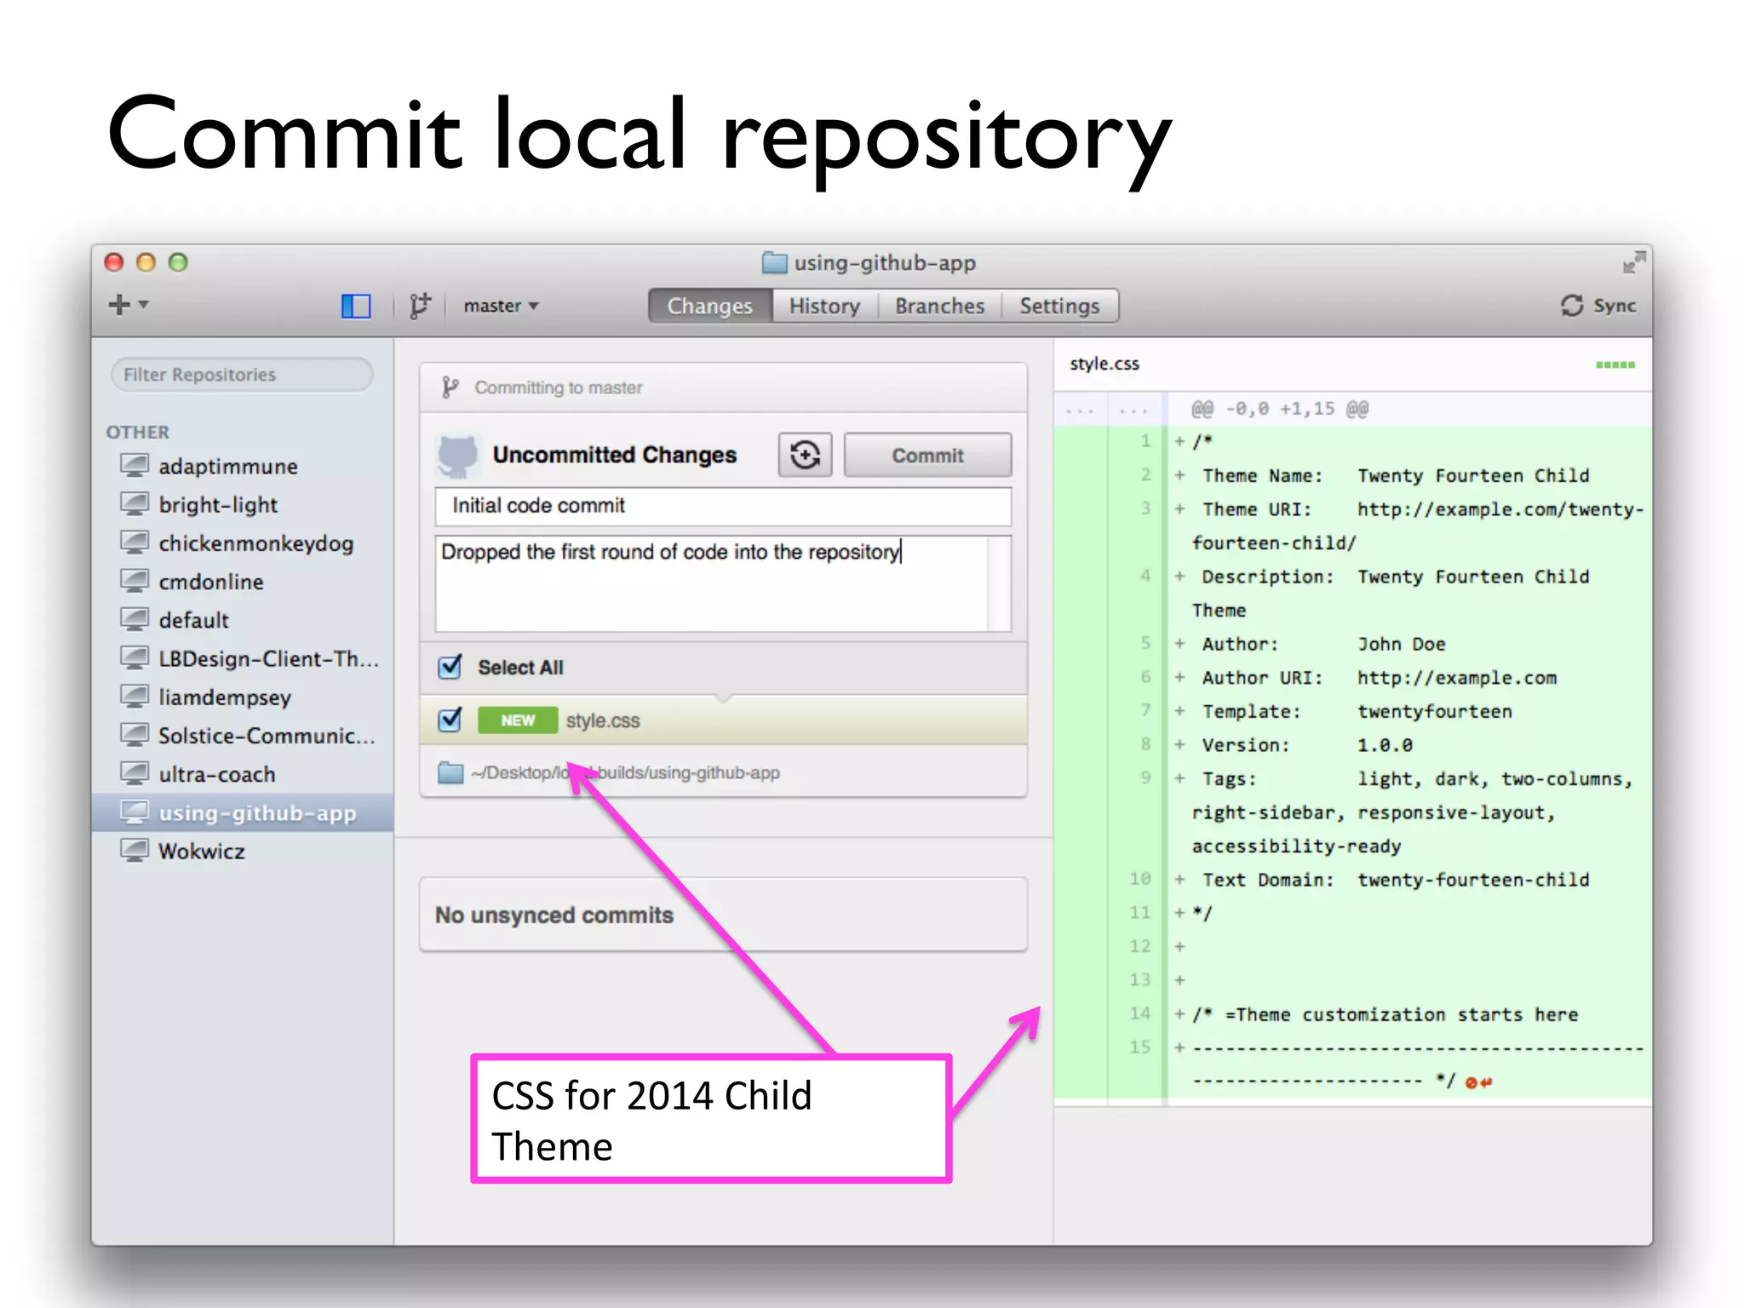Screen dimensions: 1744x1308
Task: Click the Theme Name diff line
Action: click(x=1395, y=475)
